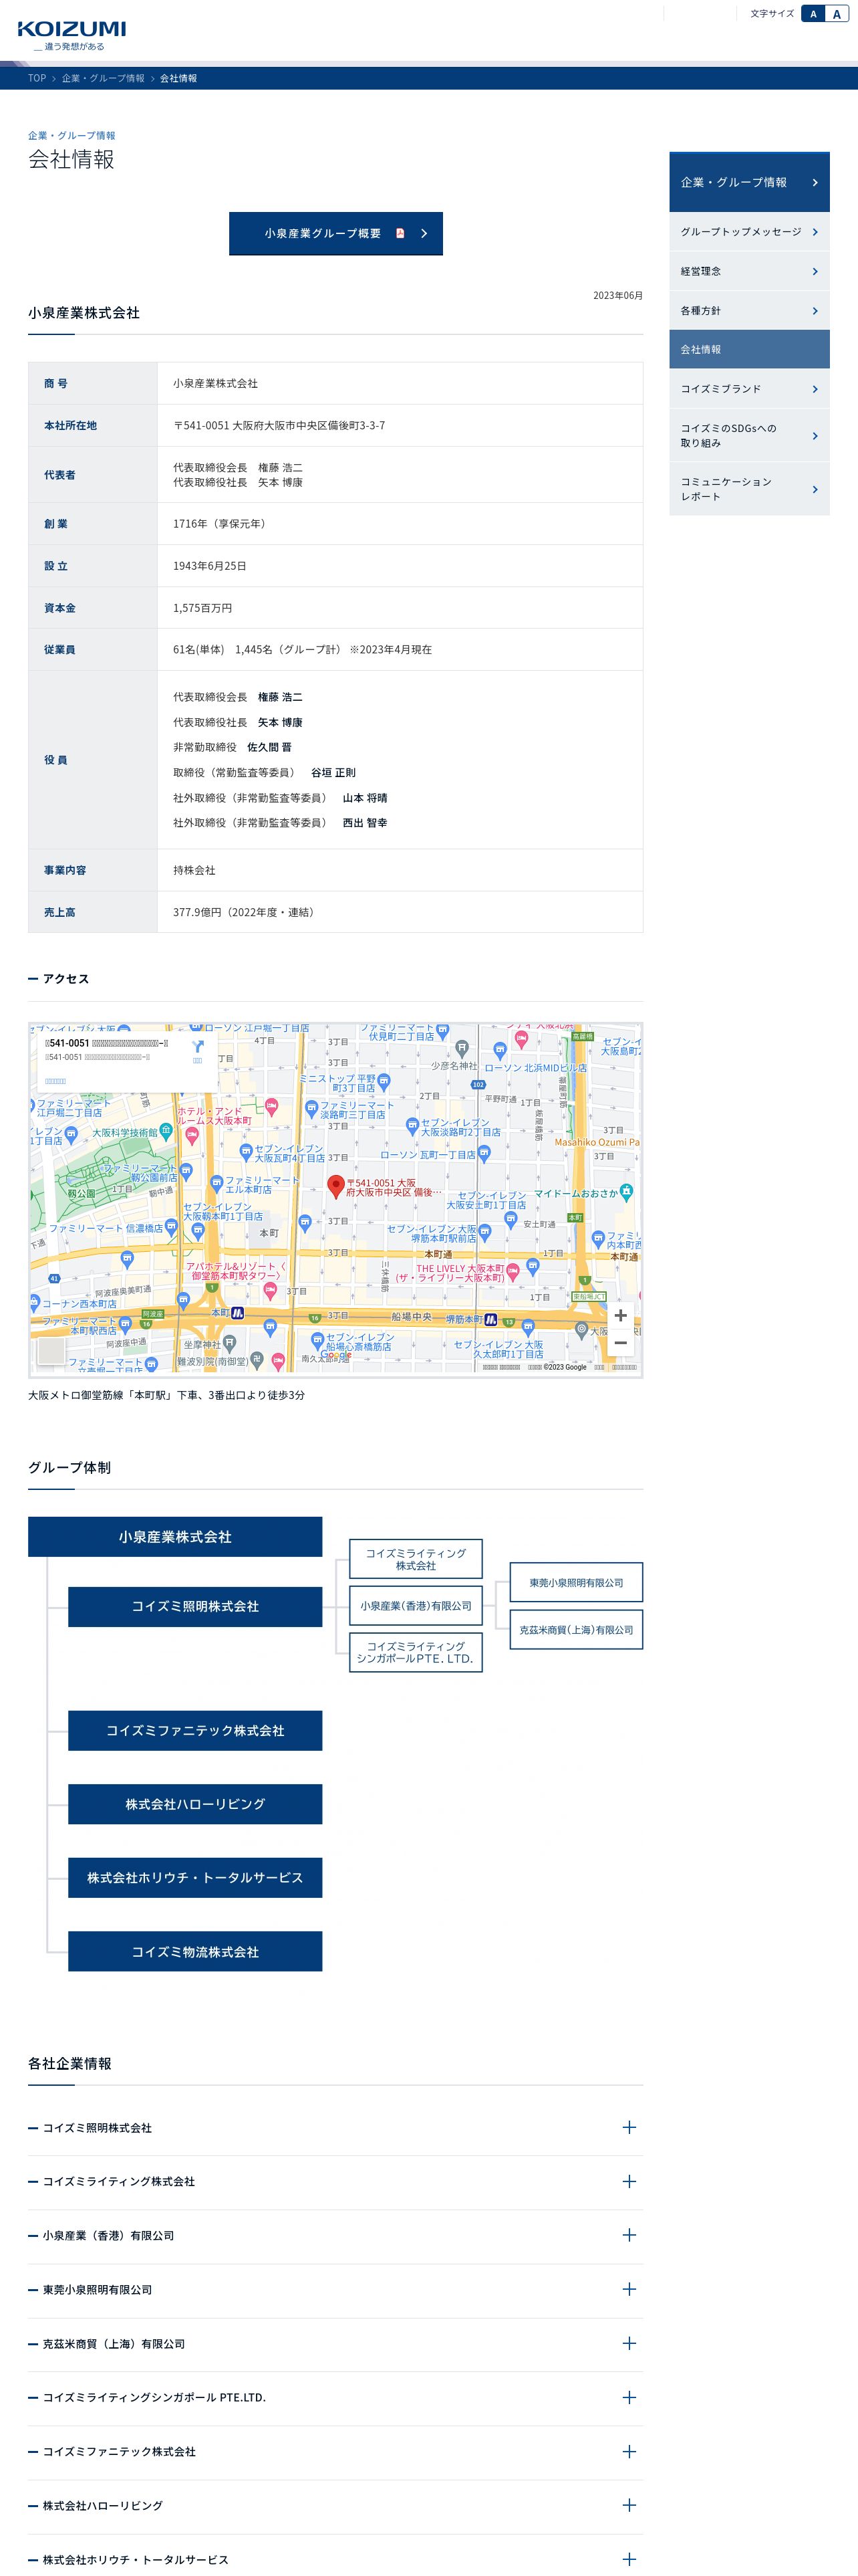Open グループトップメッセージ in sidebar

(749, 232)
